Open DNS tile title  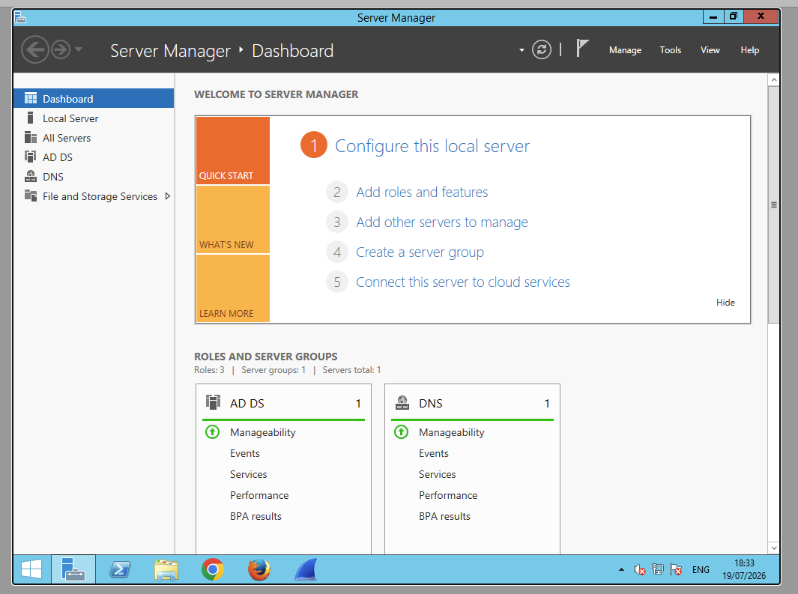click(431, 403)
